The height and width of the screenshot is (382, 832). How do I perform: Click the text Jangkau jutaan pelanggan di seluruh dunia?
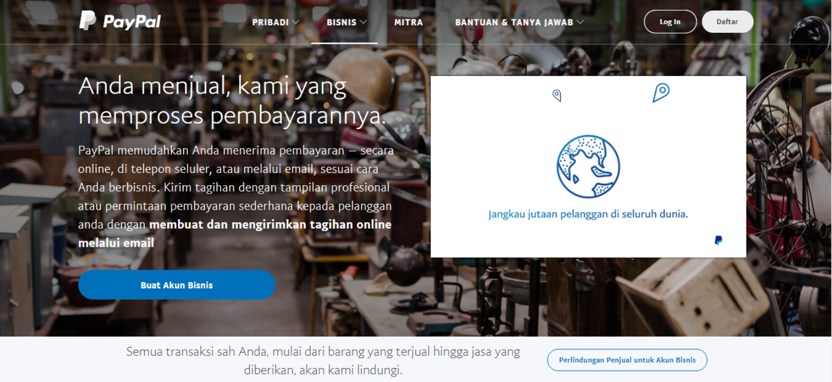coord(588,214)
